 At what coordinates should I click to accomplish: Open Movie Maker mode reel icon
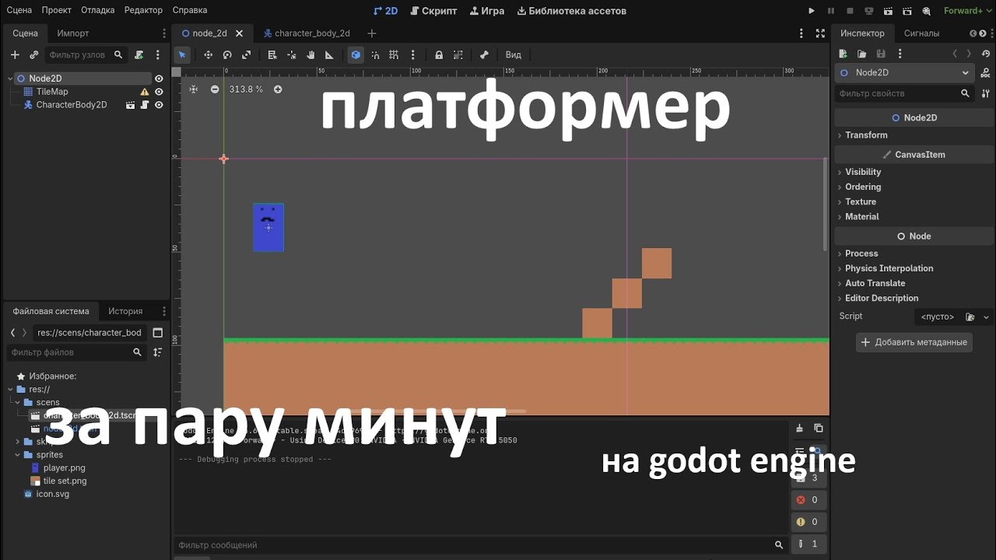click(x=926, y=11)
